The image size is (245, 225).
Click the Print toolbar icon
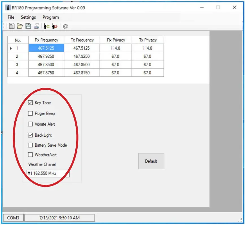(x=36, y=26)
